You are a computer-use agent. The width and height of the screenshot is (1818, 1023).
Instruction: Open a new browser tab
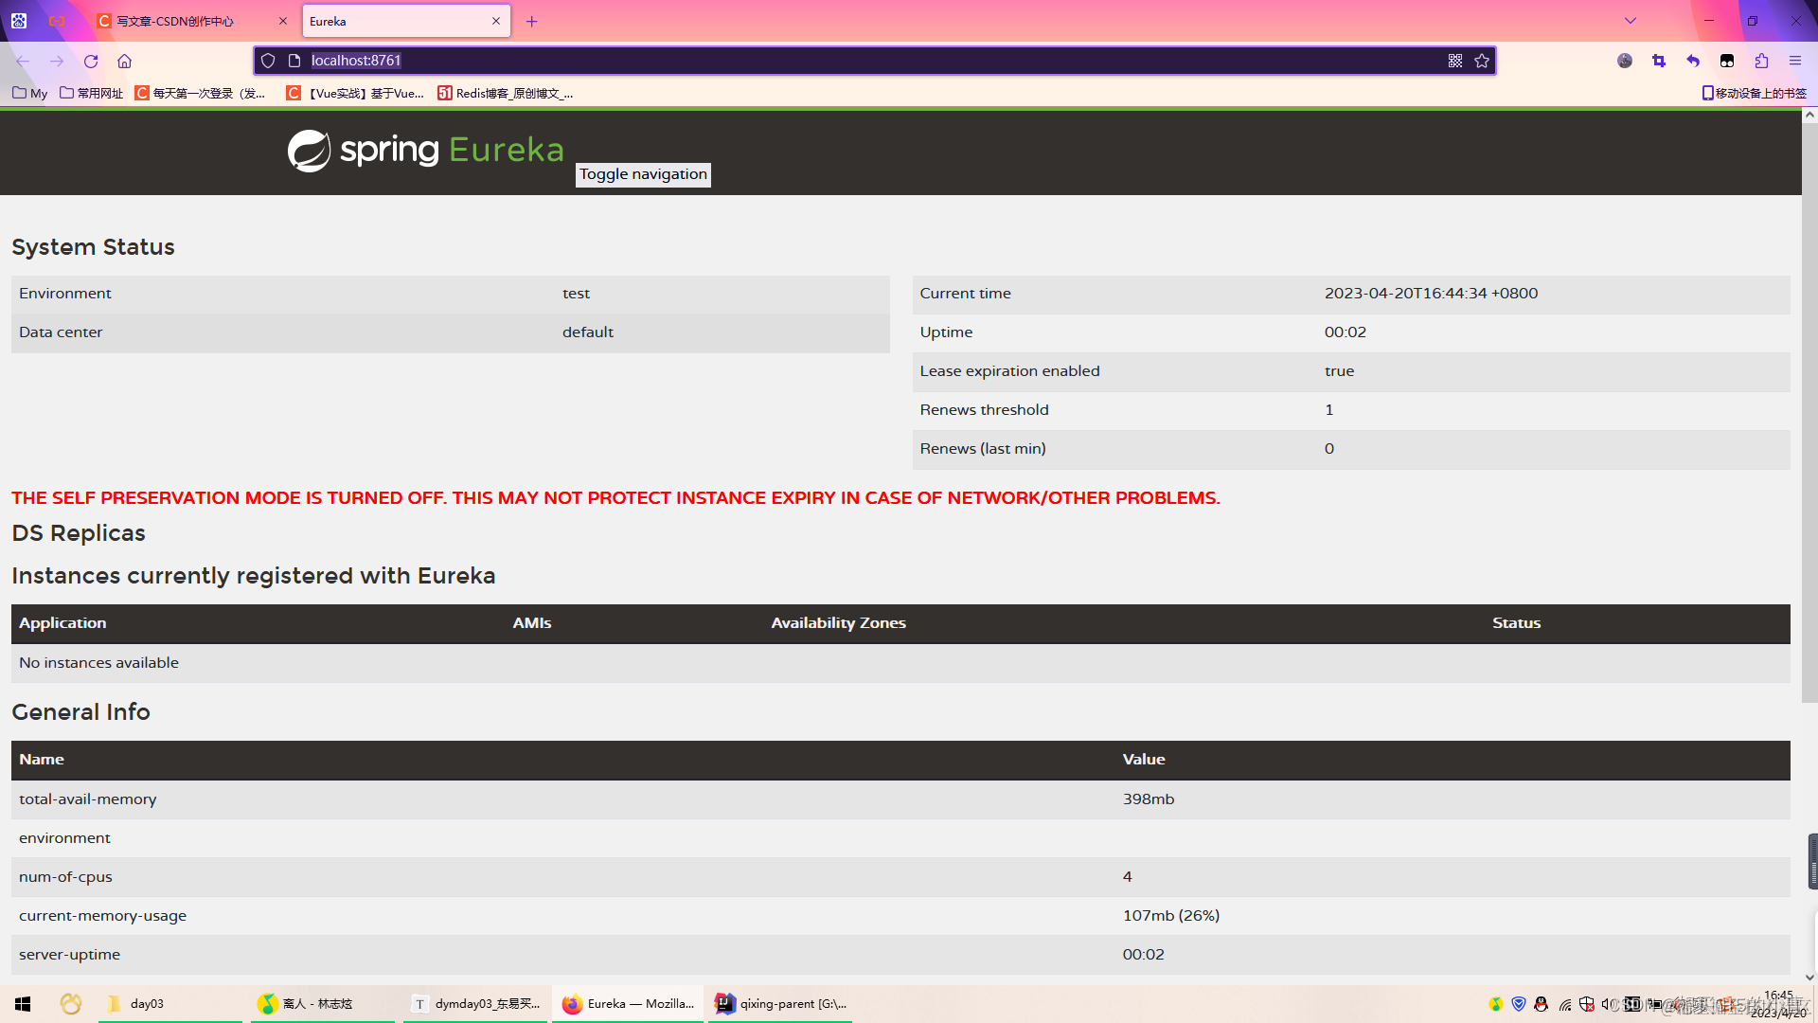pyautogui.click(x=532, y=21)
